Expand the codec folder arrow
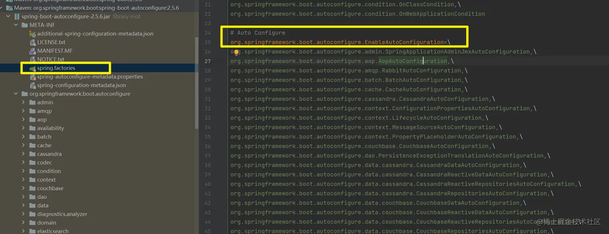The image size is (609, 234). point(24,162)
